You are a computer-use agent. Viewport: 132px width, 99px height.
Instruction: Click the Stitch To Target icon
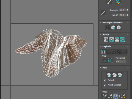point(106,40)
